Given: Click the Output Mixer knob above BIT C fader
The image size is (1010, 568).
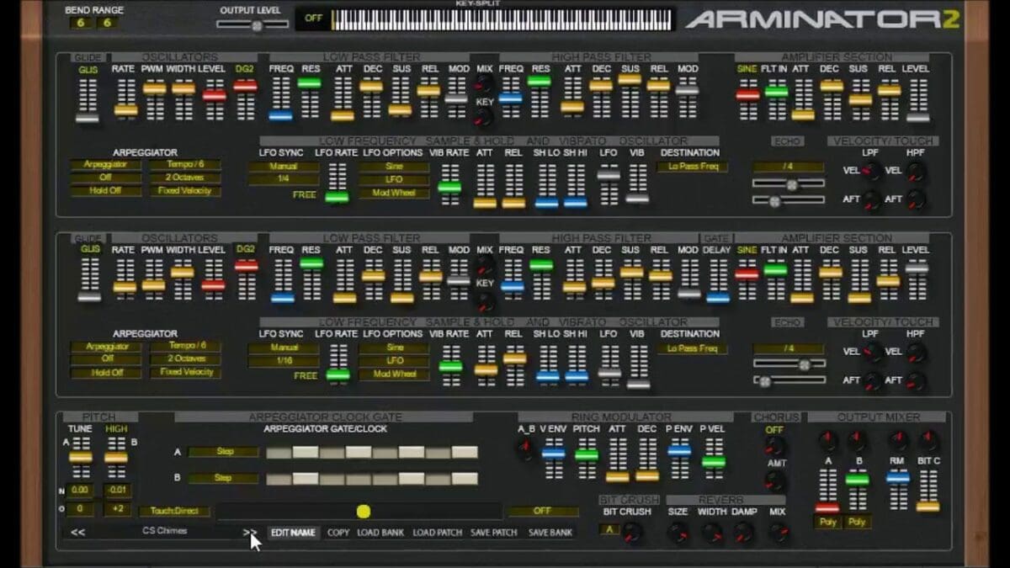Looking at the screenshot, I should [x=928, y=440].
